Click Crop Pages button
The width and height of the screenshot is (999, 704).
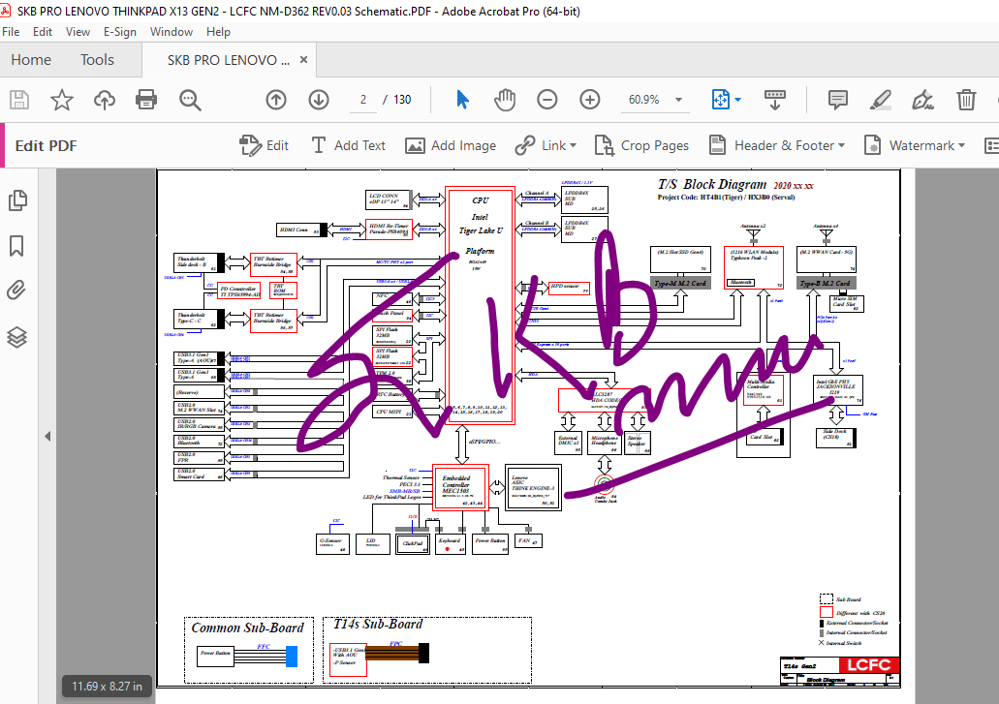tap(640, 146)
